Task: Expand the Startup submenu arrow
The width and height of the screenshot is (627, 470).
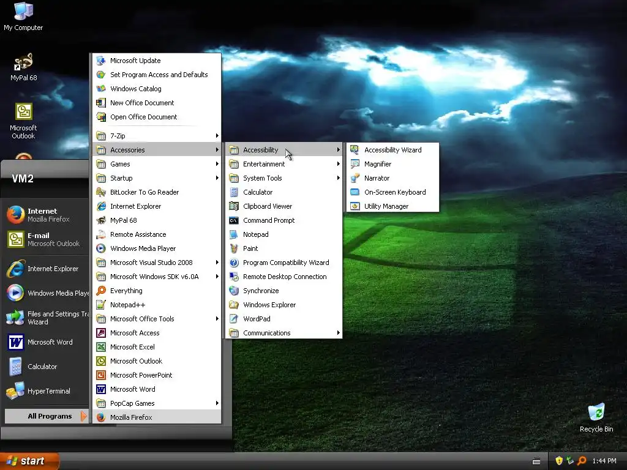Action: 217,178
